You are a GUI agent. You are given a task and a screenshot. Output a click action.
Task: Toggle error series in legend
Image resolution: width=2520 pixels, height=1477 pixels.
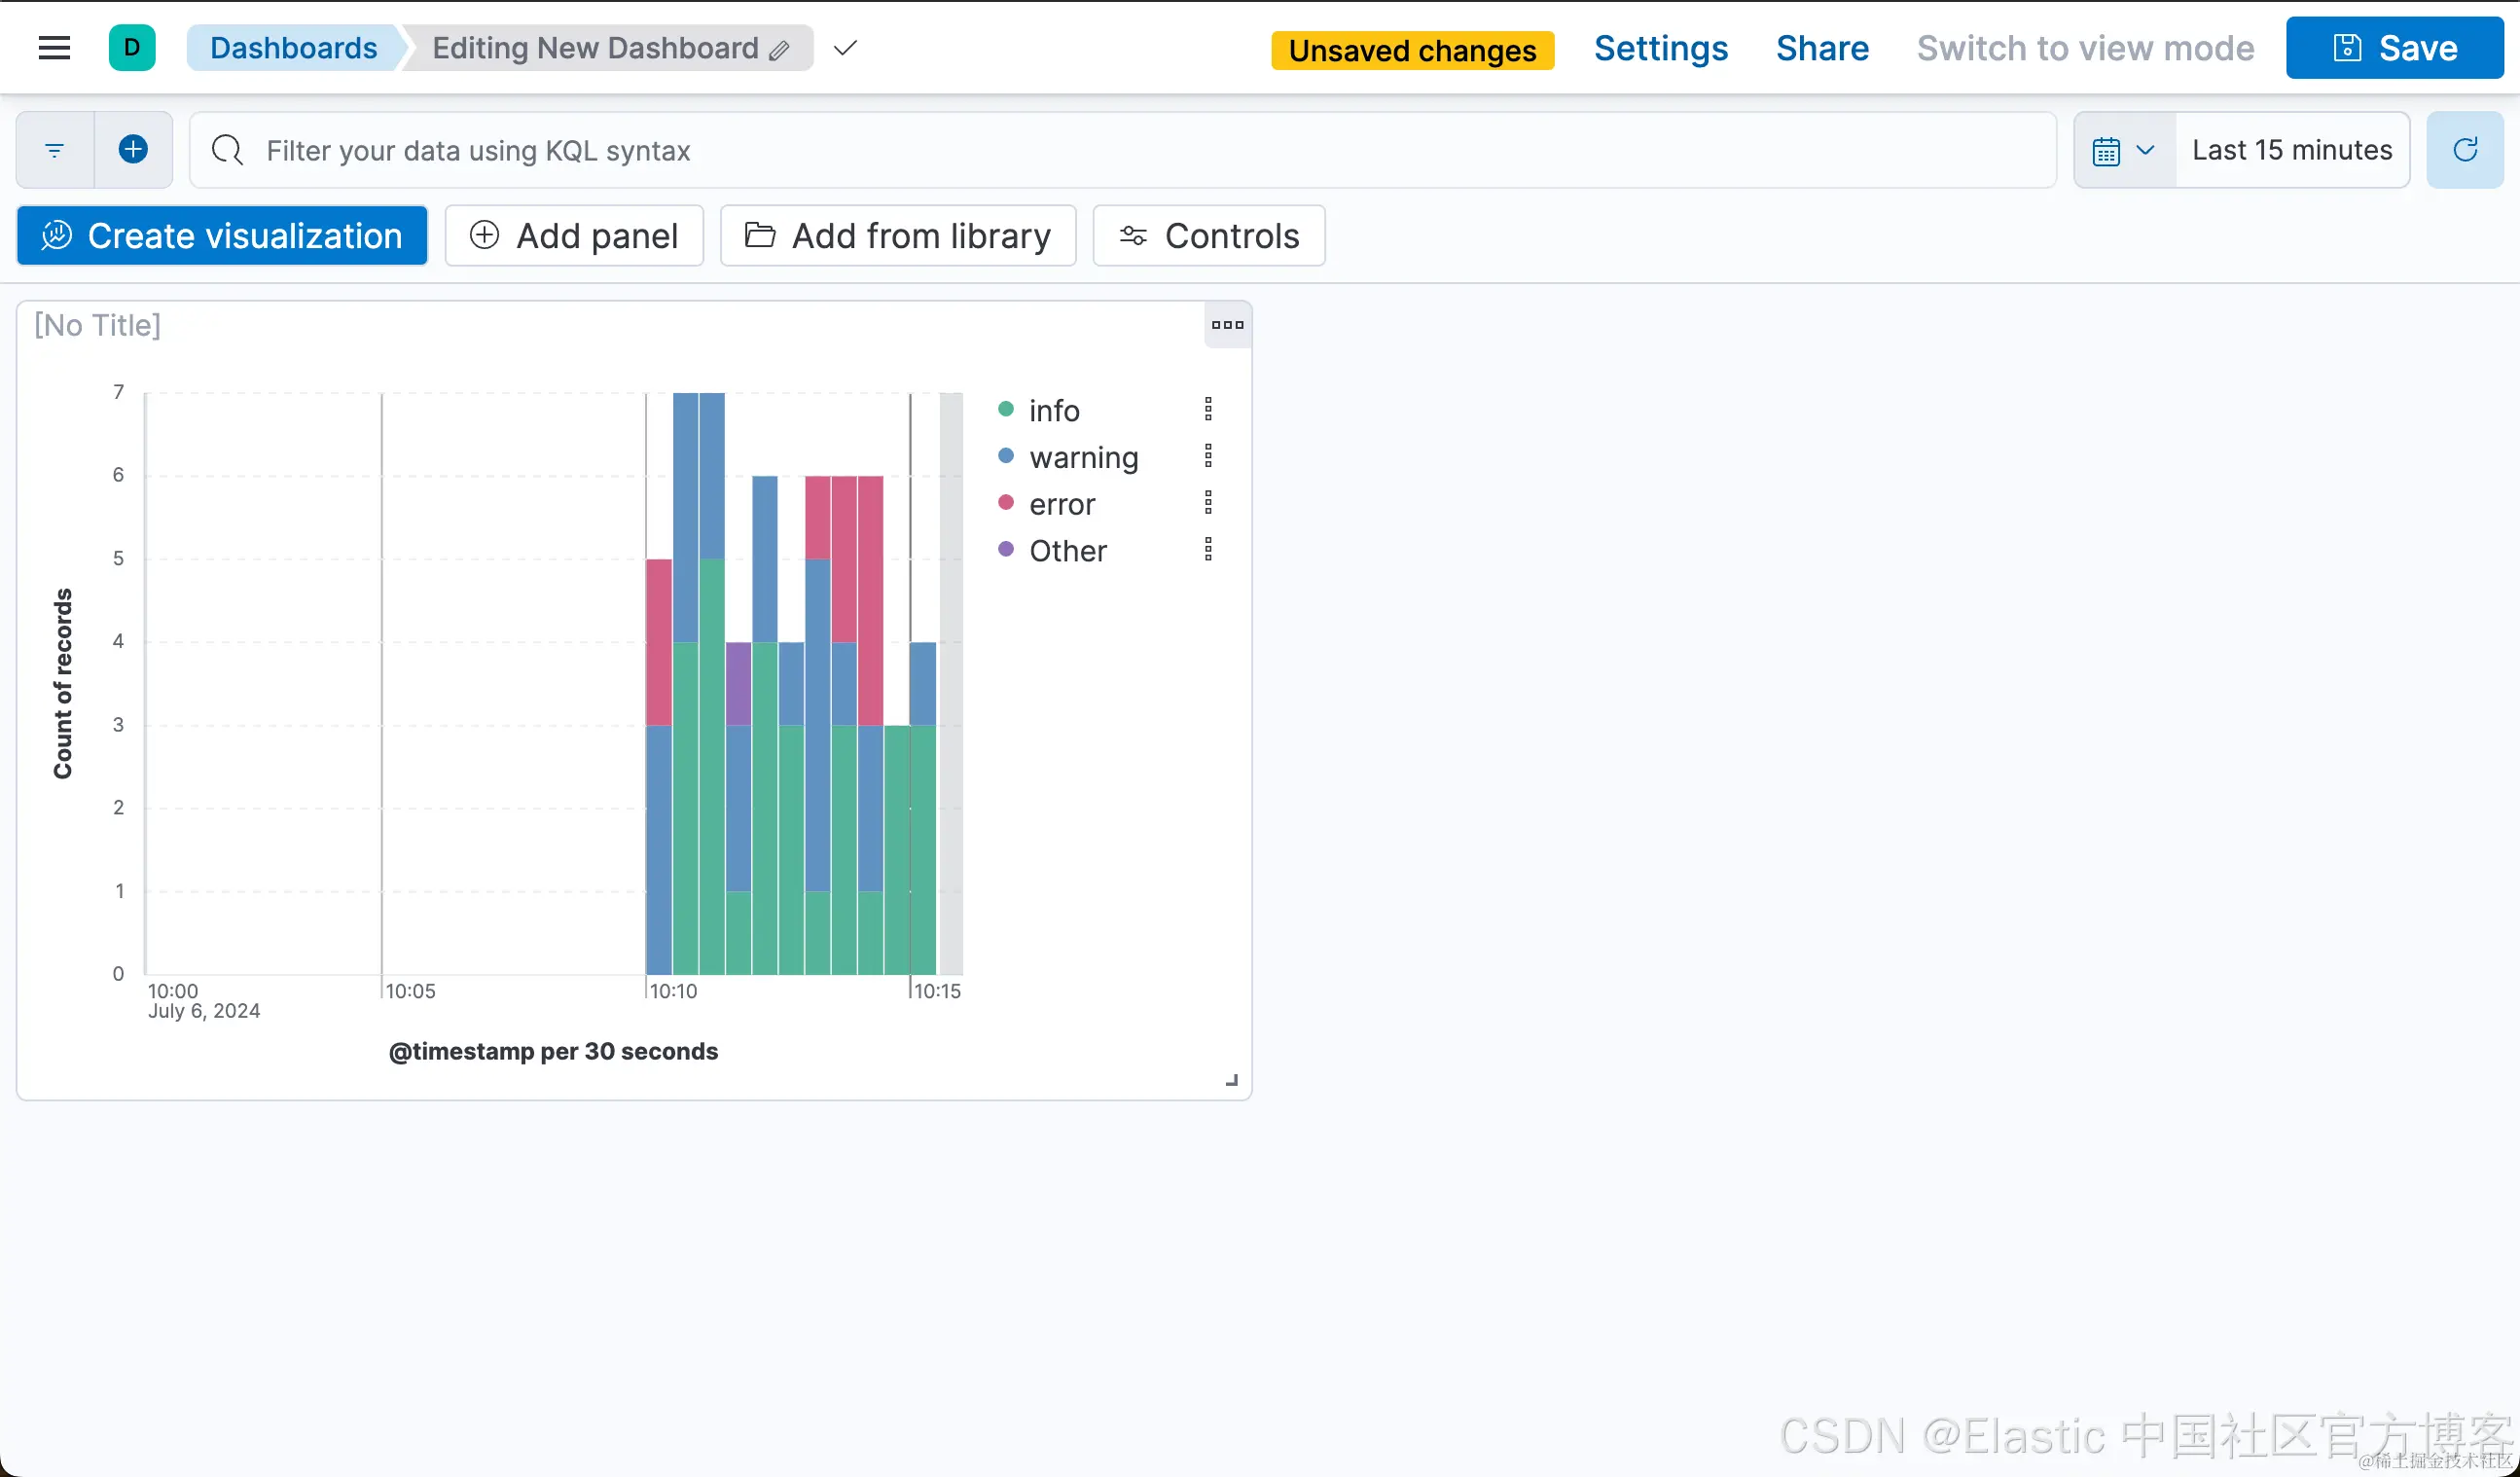[1062, 505]
